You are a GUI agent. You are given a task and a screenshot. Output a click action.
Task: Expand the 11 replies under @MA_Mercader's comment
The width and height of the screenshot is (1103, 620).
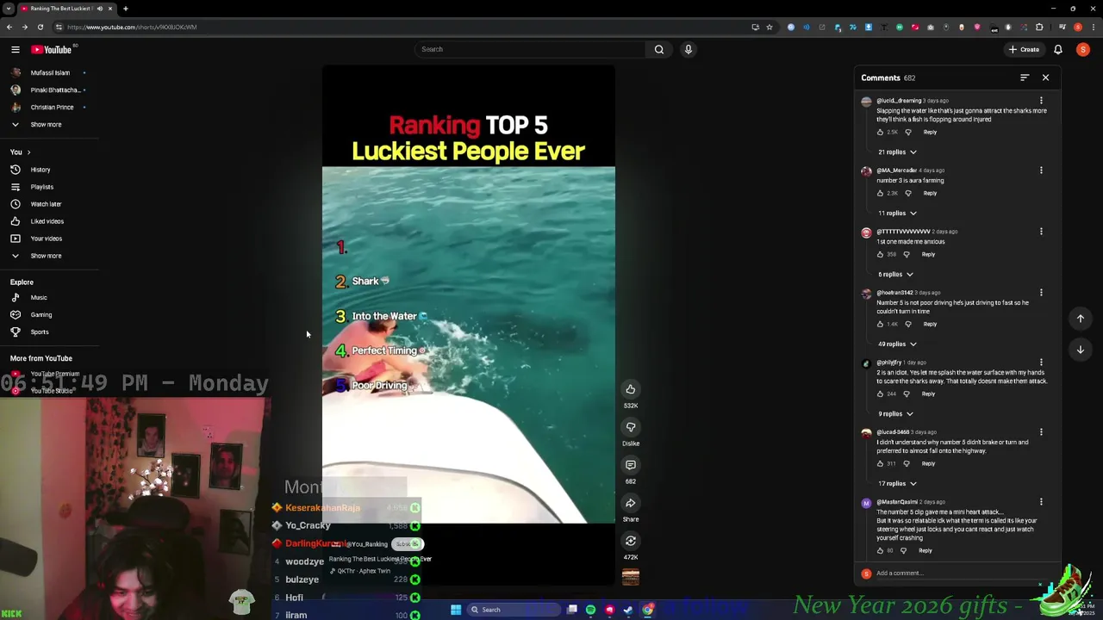pyautogui.click(x=897, y=214)
